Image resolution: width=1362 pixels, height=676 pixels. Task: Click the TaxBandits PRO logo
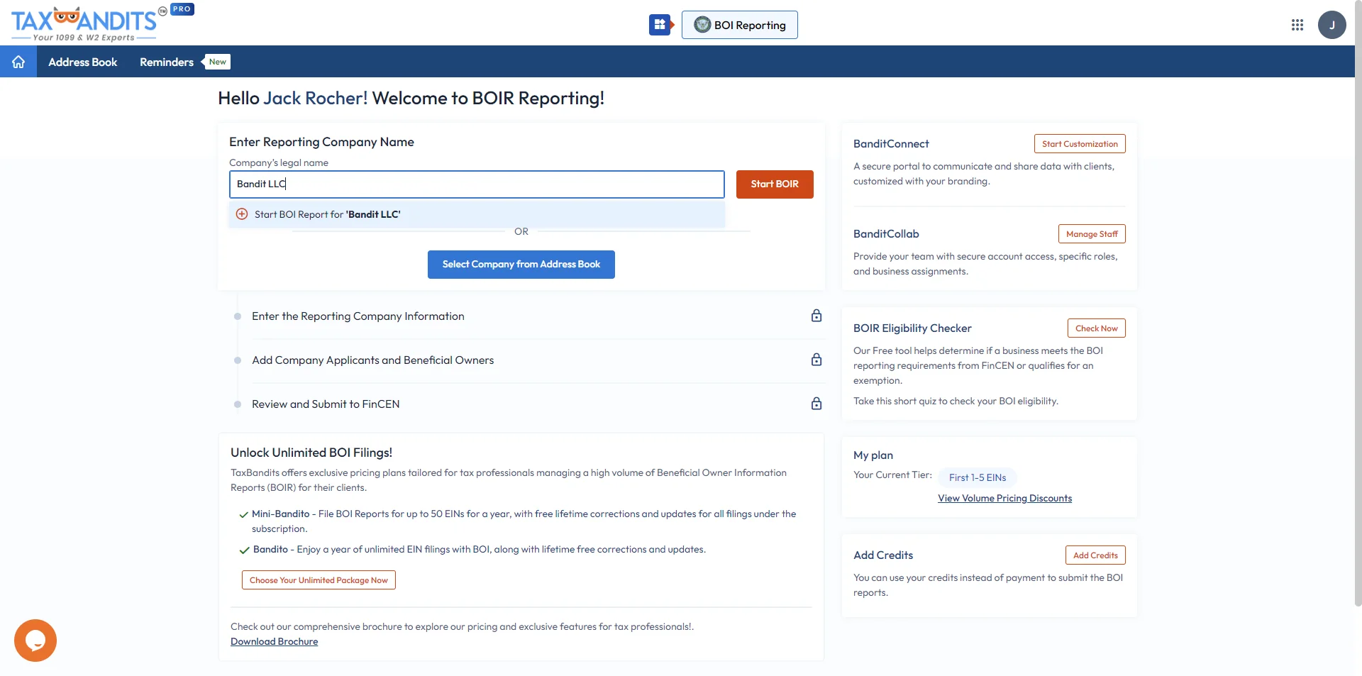[102, 23]
